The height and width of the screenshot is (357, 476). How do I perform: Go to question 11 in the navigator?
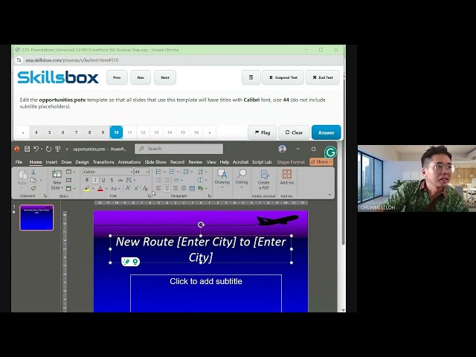[x=129, y=132]
